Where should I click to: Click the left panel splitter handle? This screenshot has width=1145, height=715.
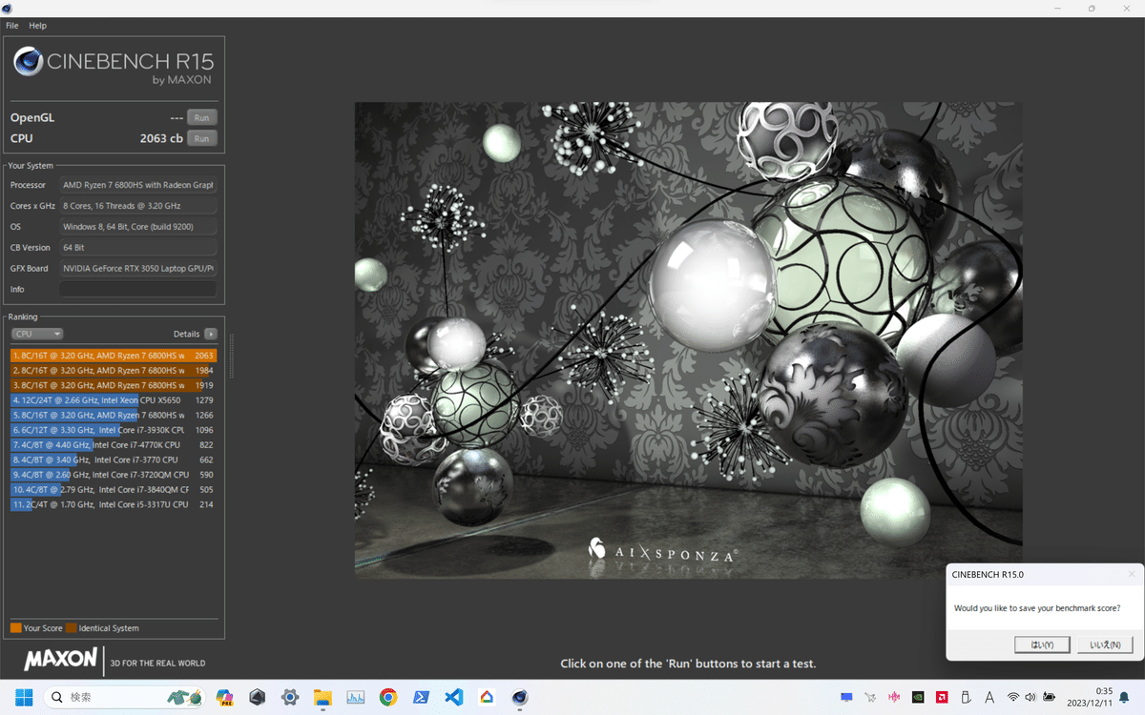click(x=230, y=356)
